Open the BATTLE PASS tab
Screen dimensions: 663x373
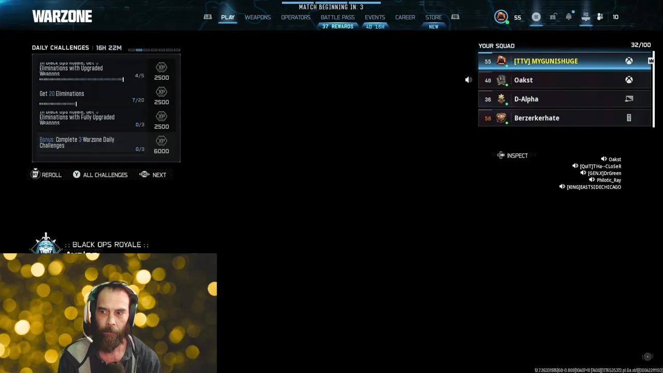(338, 17)
